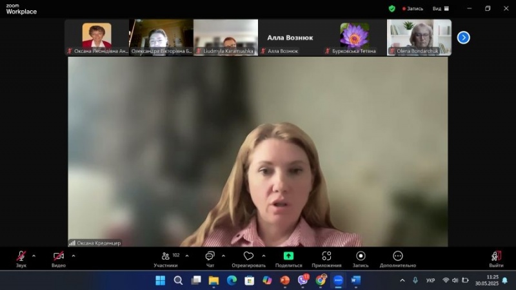Screen dimensions: 516x290
Task: Expand audio options arrow next to Звук
Action: [x=34, y=256]
